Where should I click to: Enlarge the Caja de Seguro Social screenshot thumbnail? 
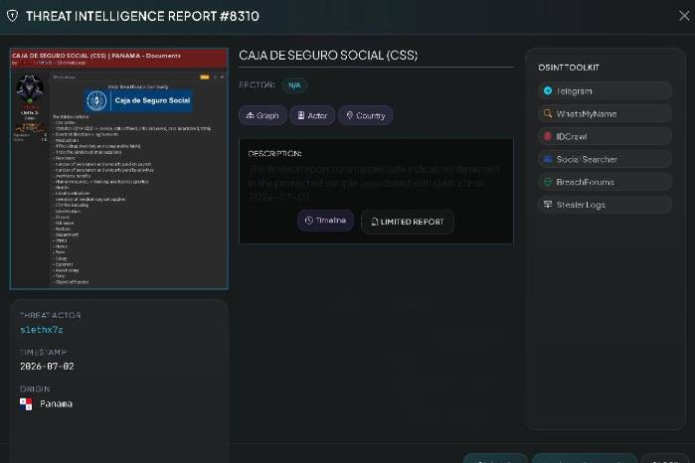[x=119, y=169]
